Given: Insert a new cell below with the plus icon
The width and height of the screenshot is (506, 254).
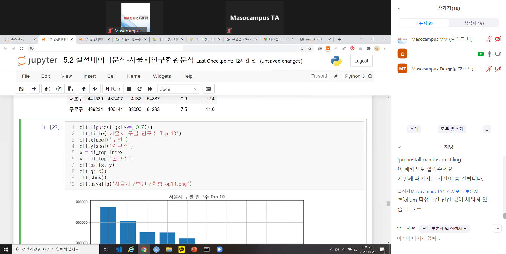Looking at the screenshot, I should (34, 89).
